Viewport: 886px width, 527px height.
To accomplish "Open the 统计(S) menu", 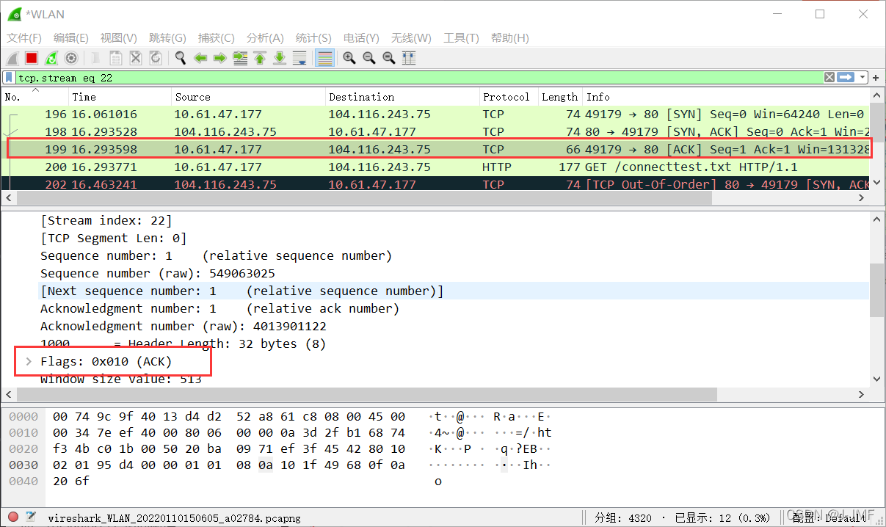I will tap(313, 38).
